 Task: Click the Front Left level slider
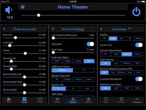tap(24, 38)
